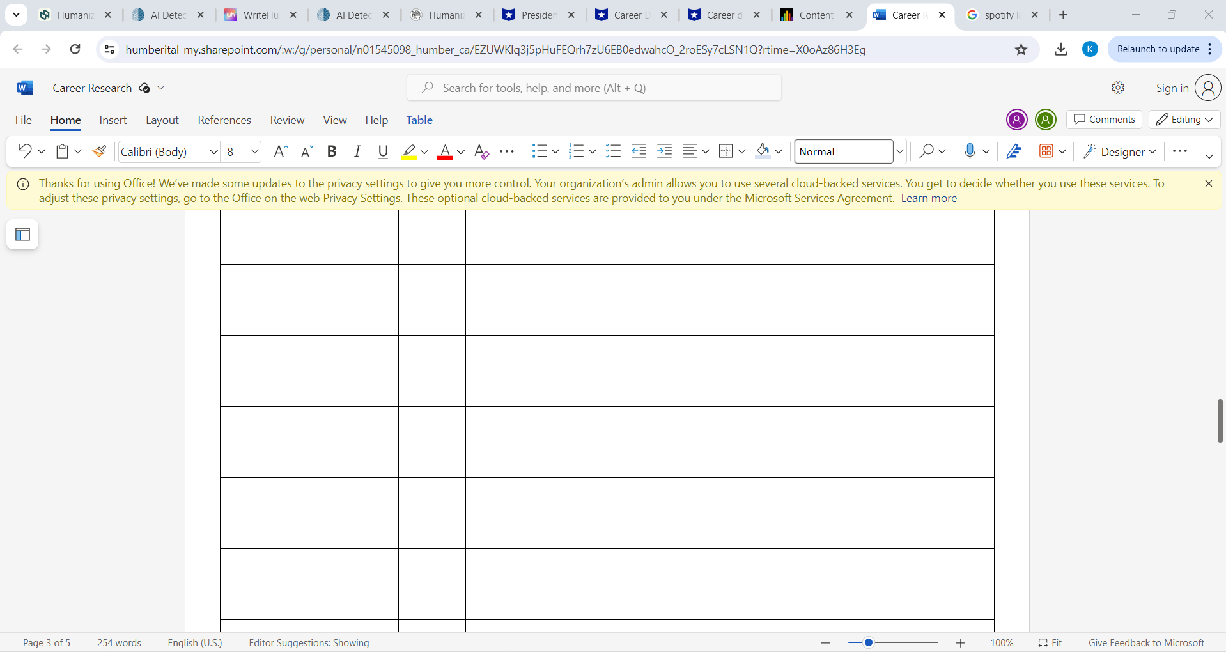Open the Editor pen icon
Screen dimensions: 1226x652
click(x=1014, y=151)
